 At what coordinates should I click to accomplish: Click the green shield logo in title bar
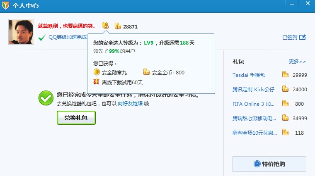[5, 5]
